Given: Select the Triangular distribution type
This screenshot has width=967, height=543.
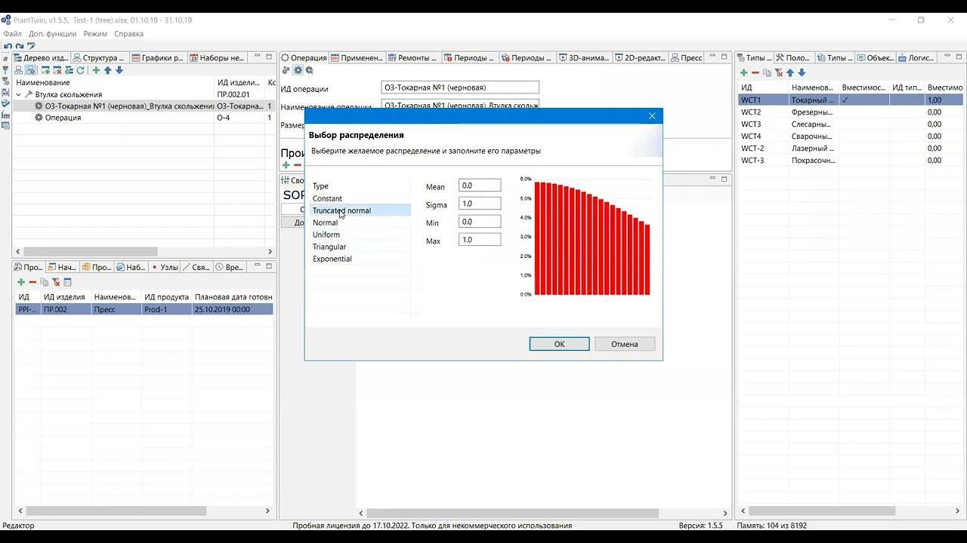Looking at the screenshot, I should click(x=329, y=247).
